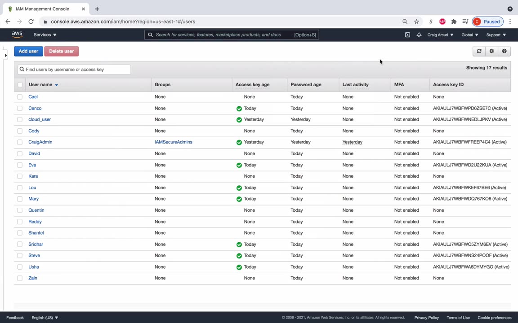
Task: Open browser extensions puzzle icon
Action: (454, 22)
